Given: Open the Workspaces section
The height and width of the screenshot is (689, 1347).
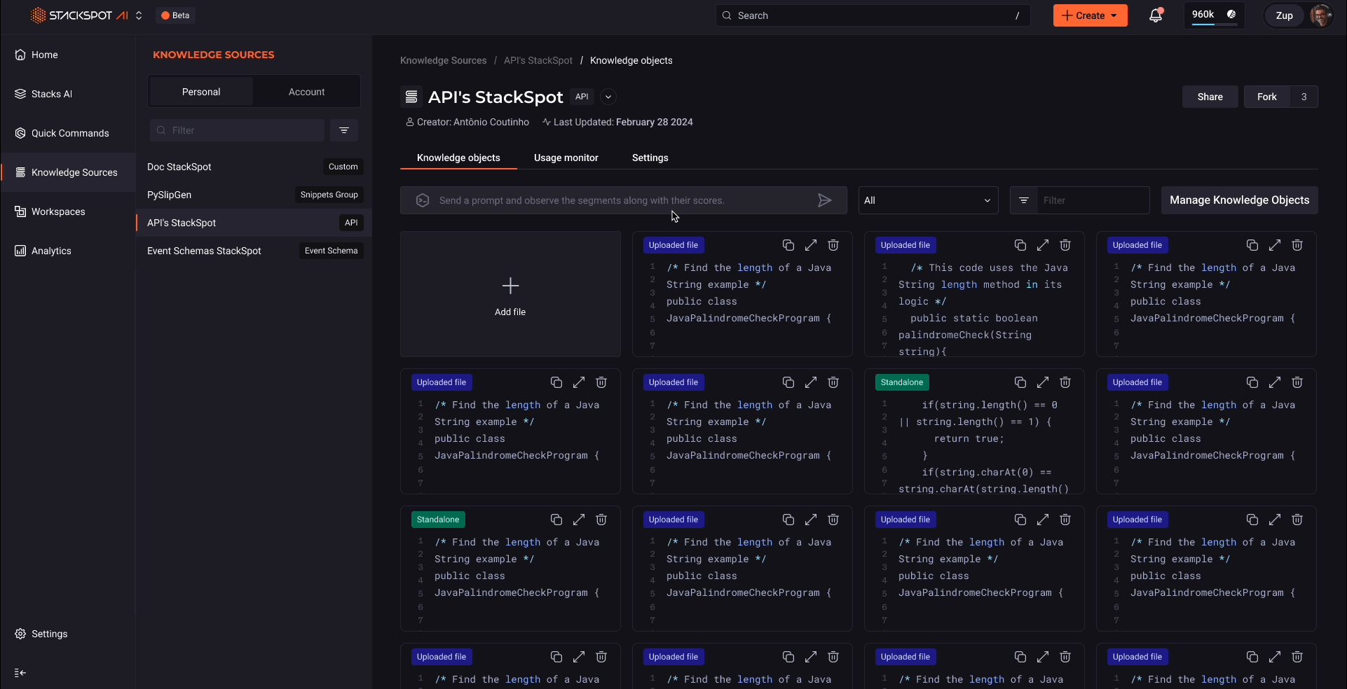Looking at the screenshot, I should 59,211.
